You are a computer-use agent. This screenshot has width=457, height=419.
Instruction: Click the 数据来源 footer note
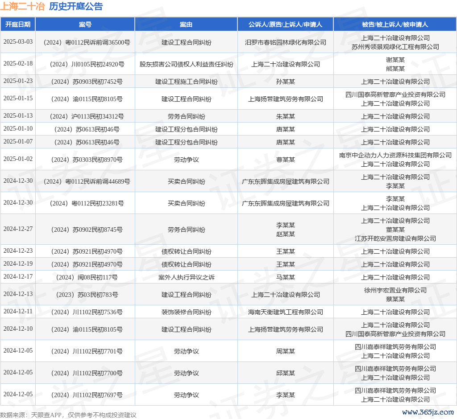(x=68, y=415)
